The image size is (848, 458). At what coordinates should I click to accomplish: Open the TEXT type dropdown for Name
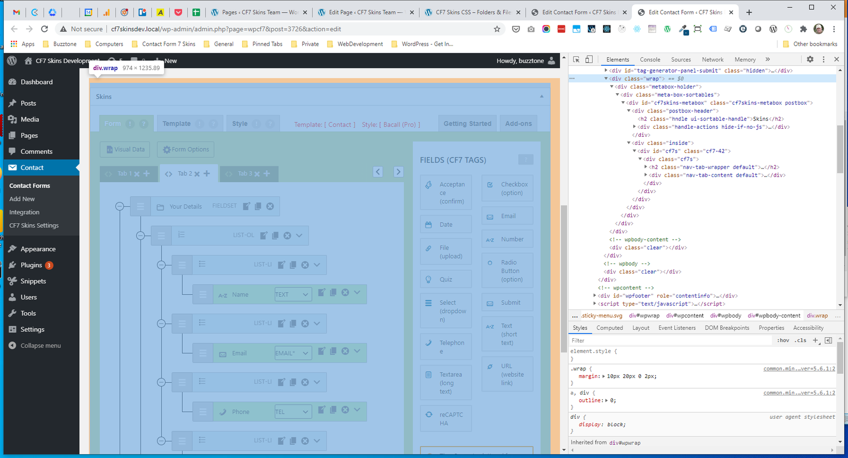pyautogui.click(x=293, y=294)
